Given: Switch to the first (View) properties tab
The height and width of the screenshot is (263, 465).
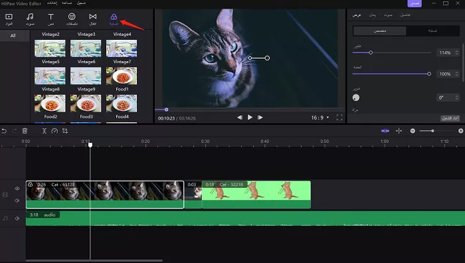Looking at the screenshot, I should coord(357,15).
